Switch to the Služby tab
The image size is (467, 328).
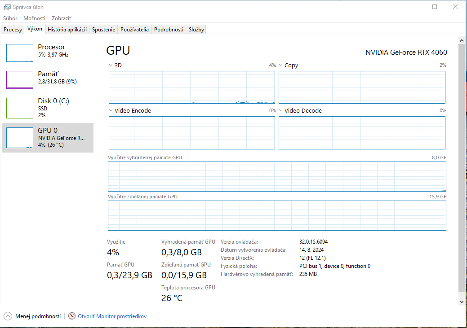tap(196, 29)
